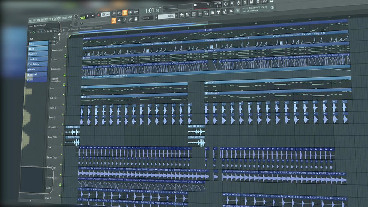The image size is (368, 207).
Task: Toggle the 3.2.1 recording countdown
Action: [x=125, y=13]
